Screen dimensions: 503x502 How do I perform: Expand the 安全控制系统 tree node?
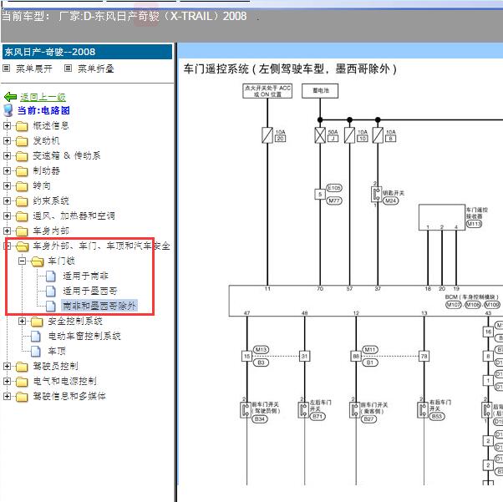click(23, 322)
